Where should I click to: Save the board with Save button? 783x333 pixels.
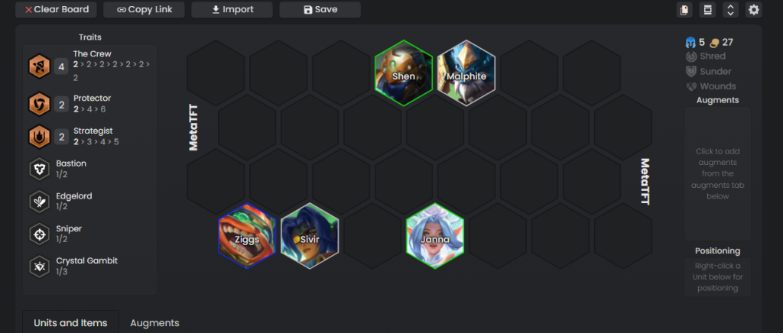pyautogui.click(x=320, y=9)
